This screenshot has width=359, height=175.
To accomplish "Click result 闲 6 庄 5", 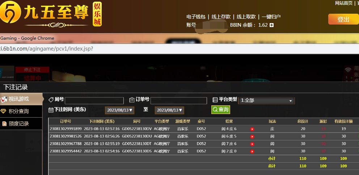I will 229,136.
